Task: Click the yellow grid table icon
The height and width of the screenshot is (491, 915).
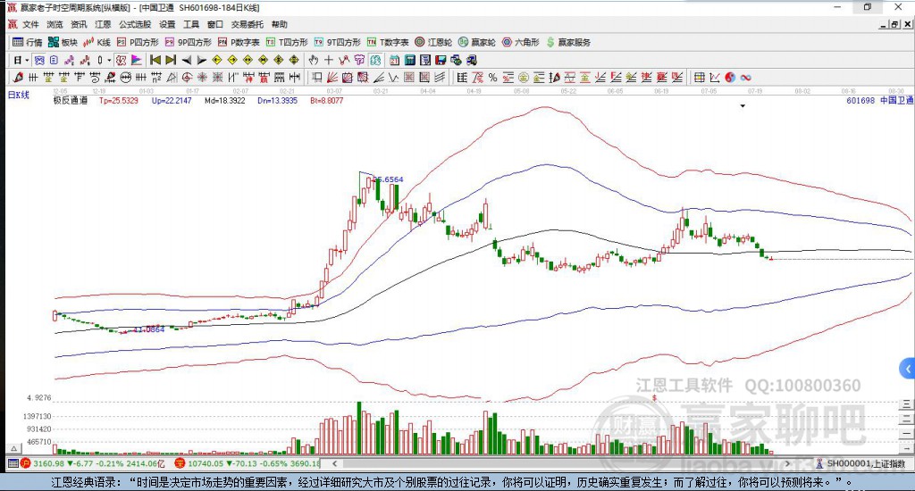Action: pyautogui.click(x=699, y=78)
